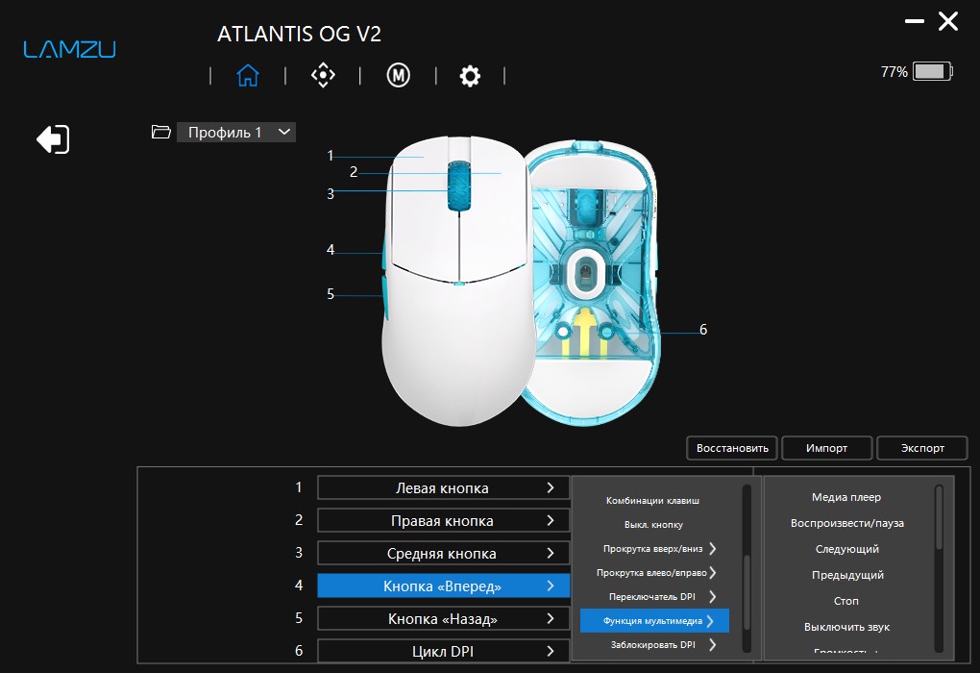
Task: Select Стоп media option
Action: (x=846, y=601)
